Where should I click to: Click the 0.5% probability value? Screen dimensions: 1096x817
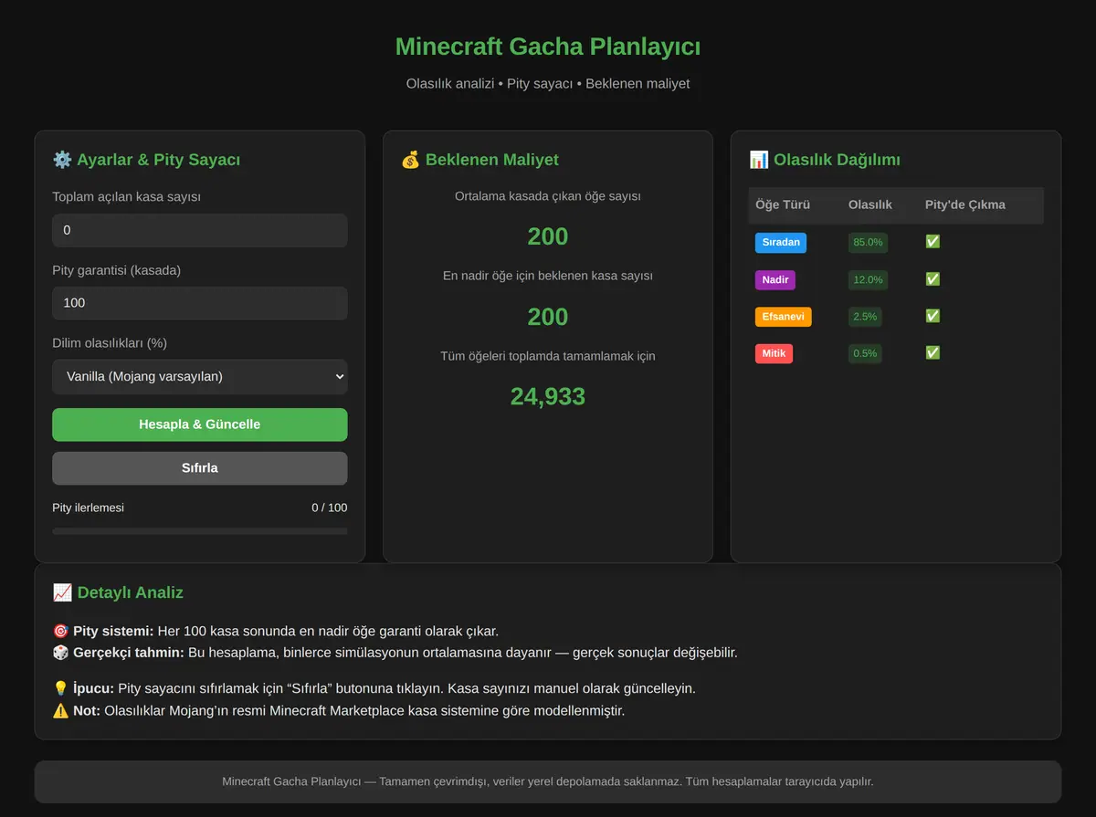coord(865,353)
